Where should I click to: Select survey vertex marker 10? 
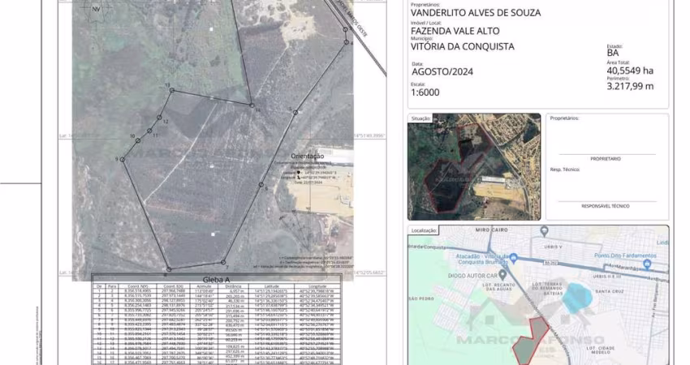(x=138, y=140)
